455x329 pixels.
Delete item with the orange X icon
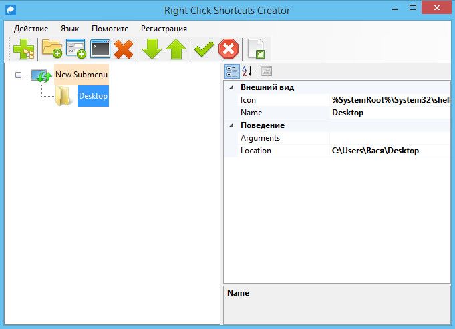124,49
